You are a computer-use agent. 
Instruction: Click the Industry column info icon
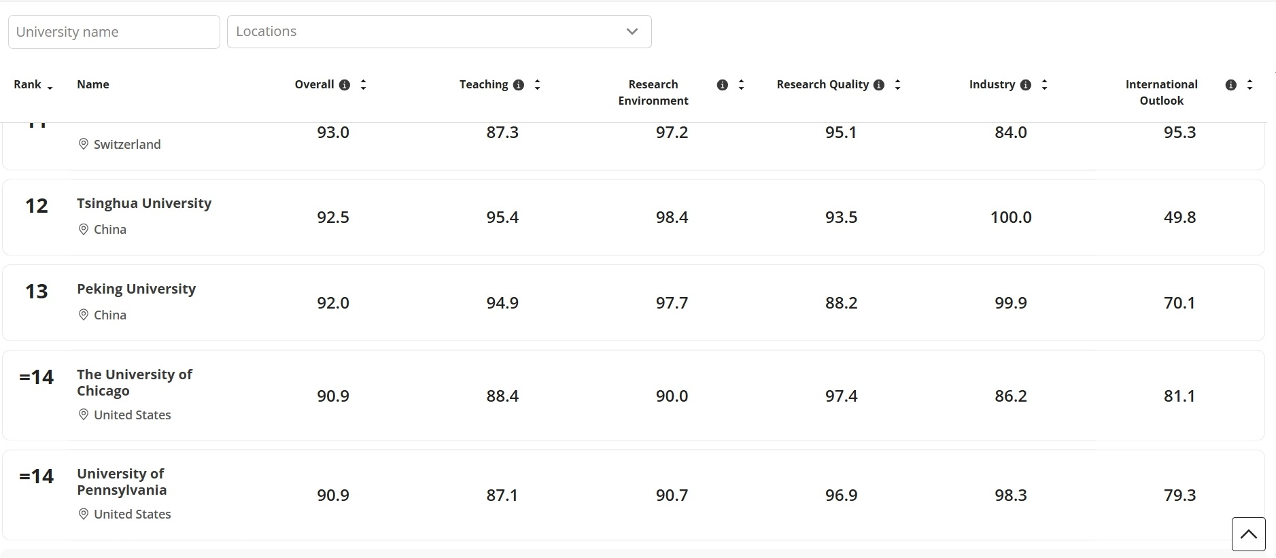[1026, 85]
